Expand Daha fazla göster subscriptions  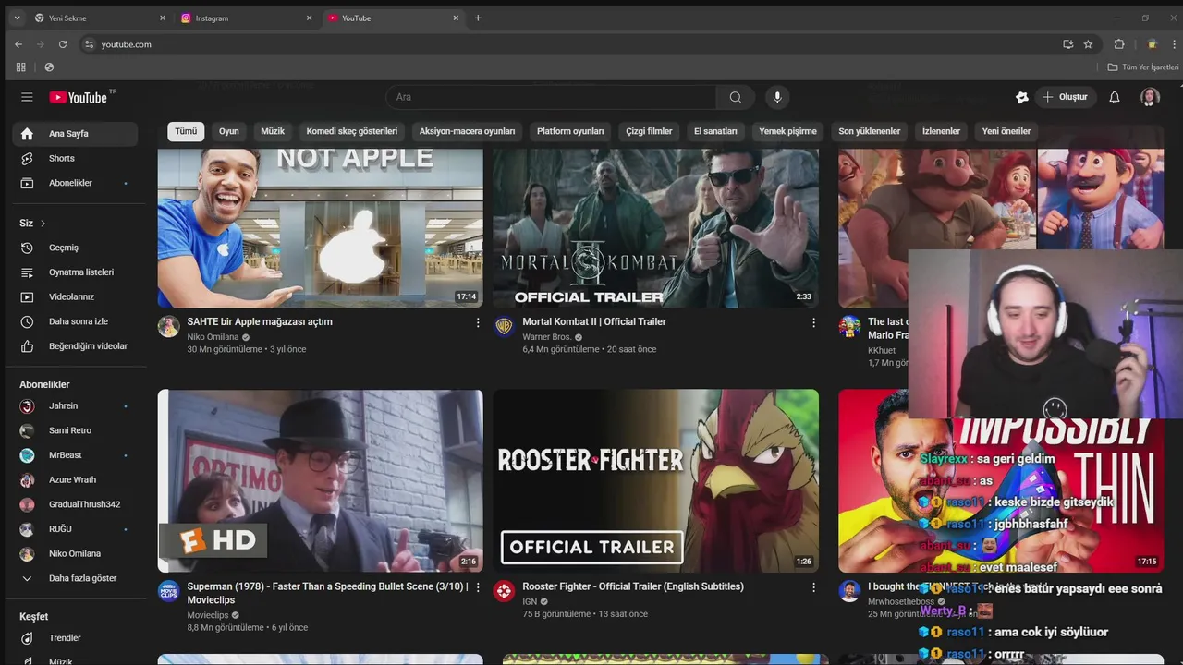[x=74, y=578]
